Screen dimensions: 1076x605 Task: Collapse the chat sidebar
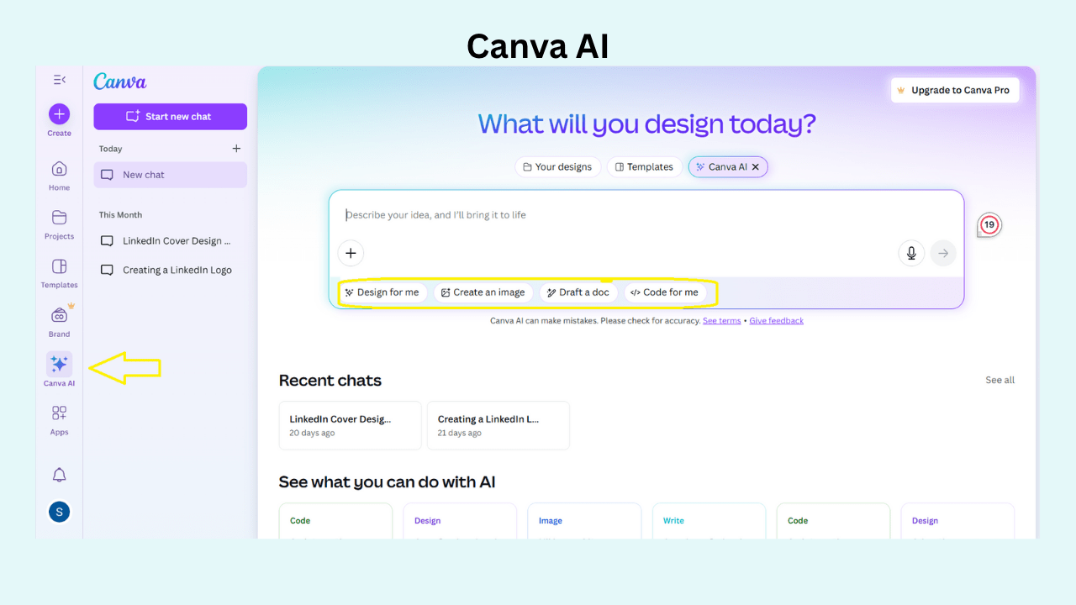click(x=59, y=79)
